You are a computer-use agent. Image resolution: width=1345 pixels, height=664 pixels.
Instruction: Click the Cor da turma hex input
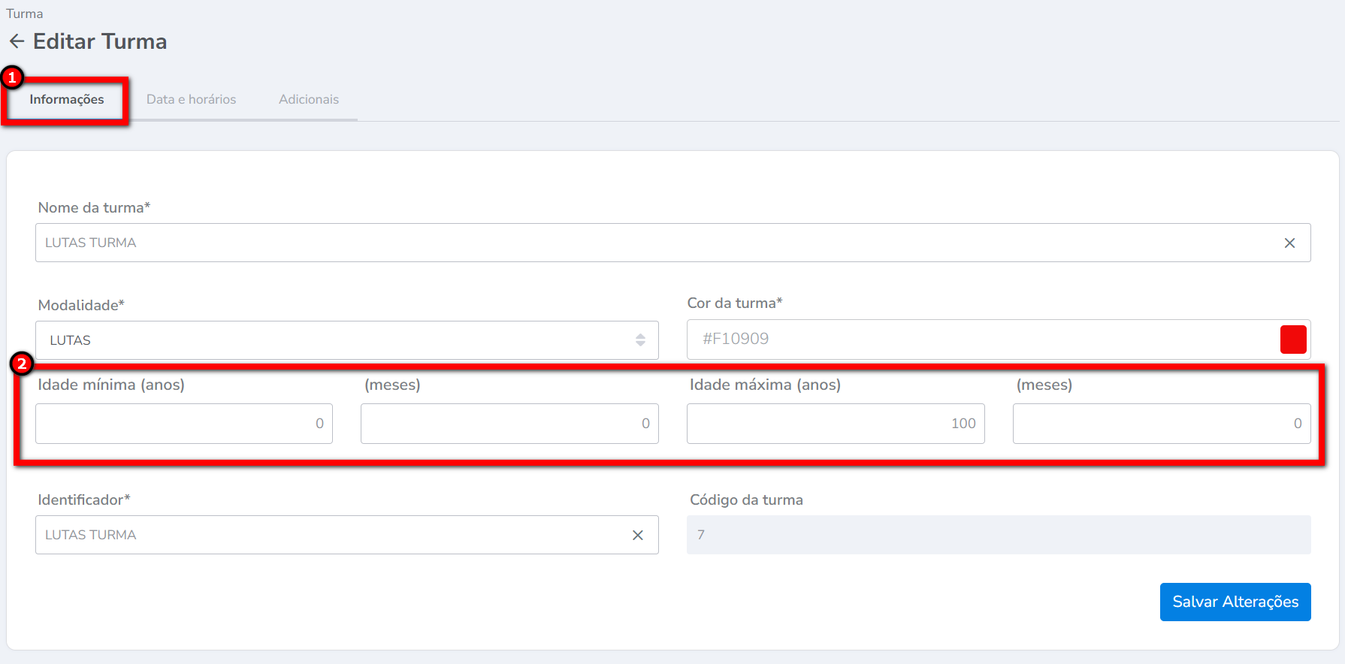[977, 340]
